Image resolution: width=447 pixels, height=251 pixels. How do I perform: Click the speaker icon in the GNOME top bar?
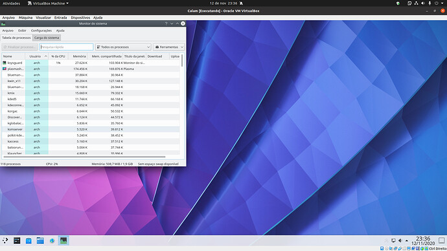point(423,3)
